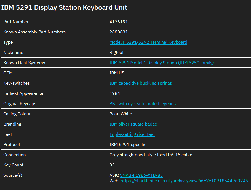Viewport: 251px width, 190px height.
Task: Open the Triple-setting riser feet link
Action: coord(132,134)
